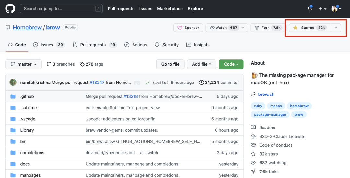This screenshot has height=178, width=350.
Task: Open pull request #13247
Action: (97, 83)
